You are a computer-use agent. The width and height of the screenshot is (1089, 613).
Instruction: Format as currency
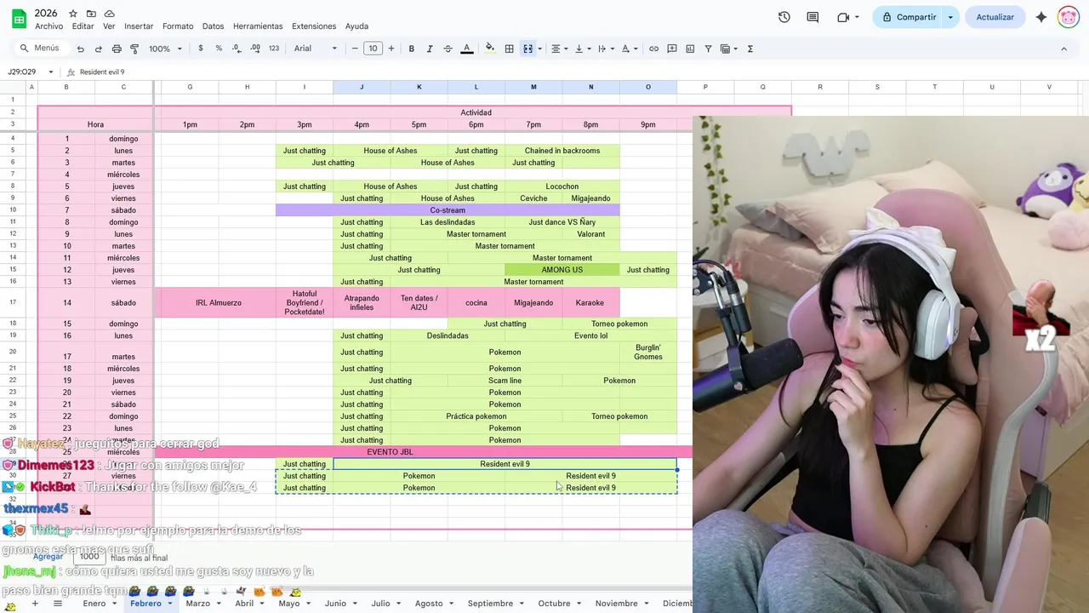pyautogui.click(x=201, y=49)
